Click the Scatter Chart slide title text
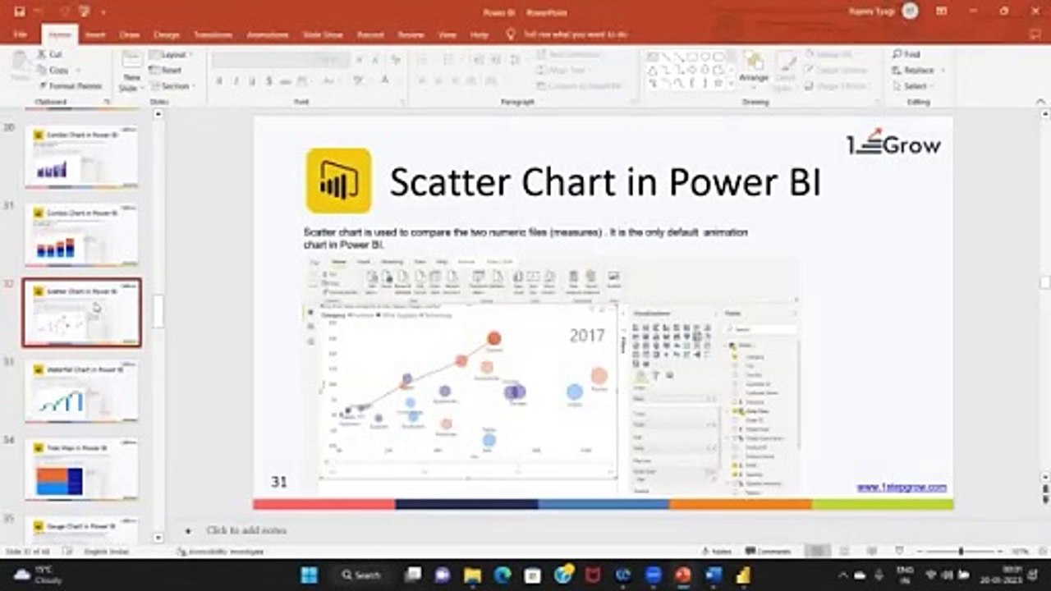 (x=604, y=182)
